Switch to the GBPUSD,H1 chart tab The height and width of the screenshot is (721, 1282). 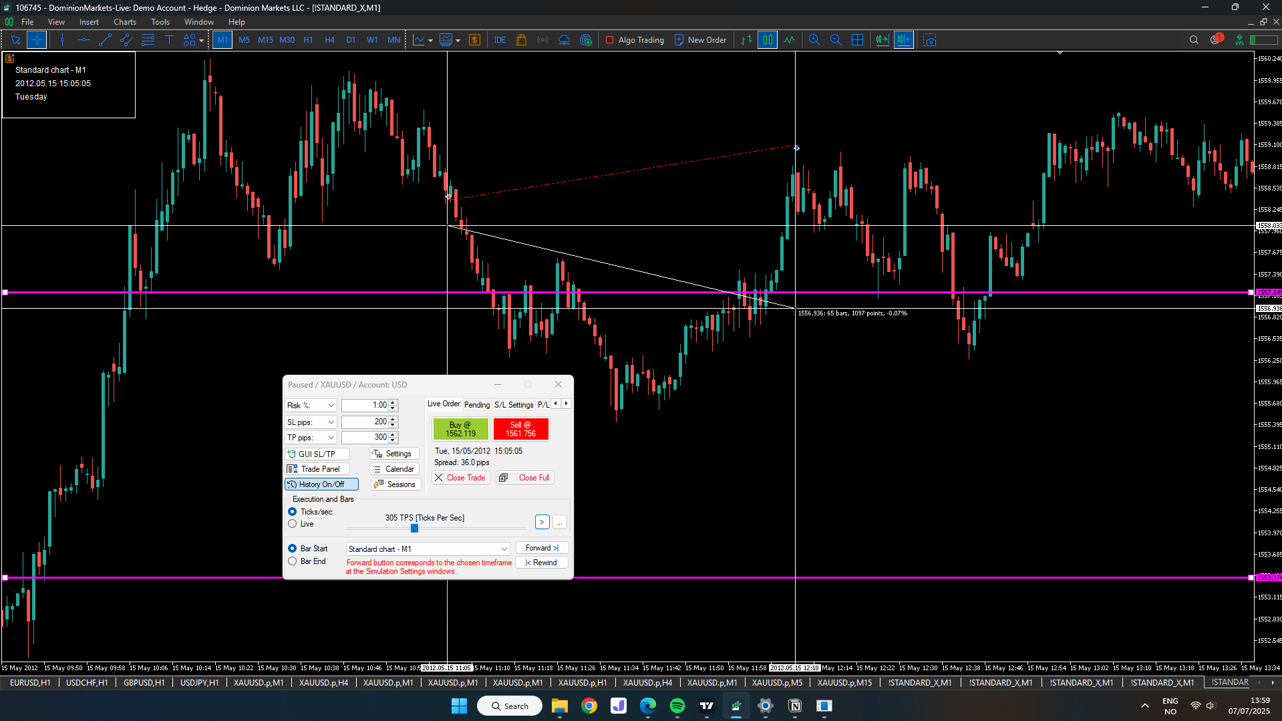(x=144, y=683)
